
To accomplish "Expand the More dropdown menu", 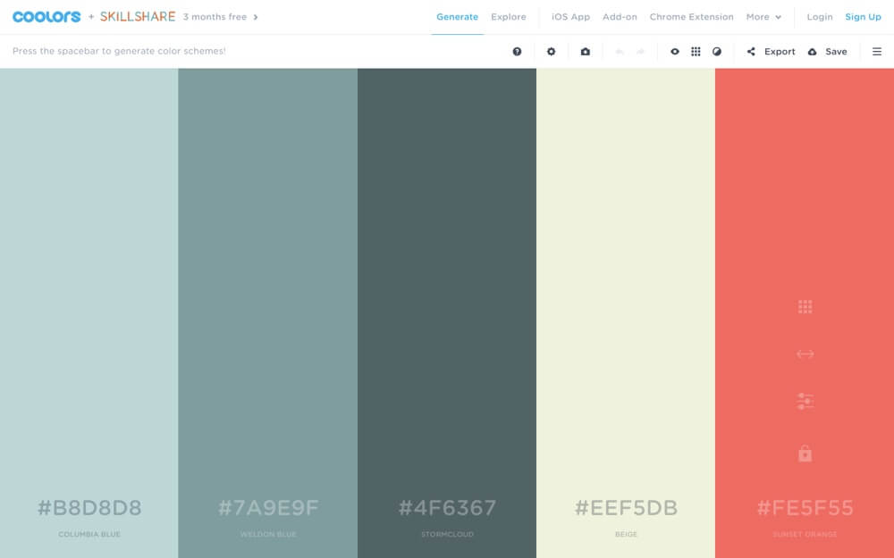I will pos(763,17).
